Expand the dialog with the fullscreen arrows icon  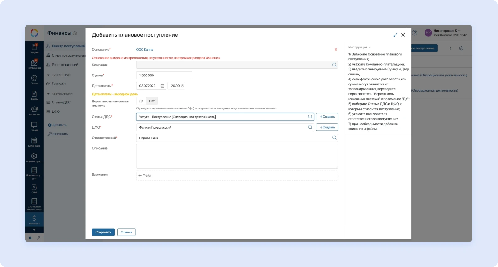(x=395, y=35)
